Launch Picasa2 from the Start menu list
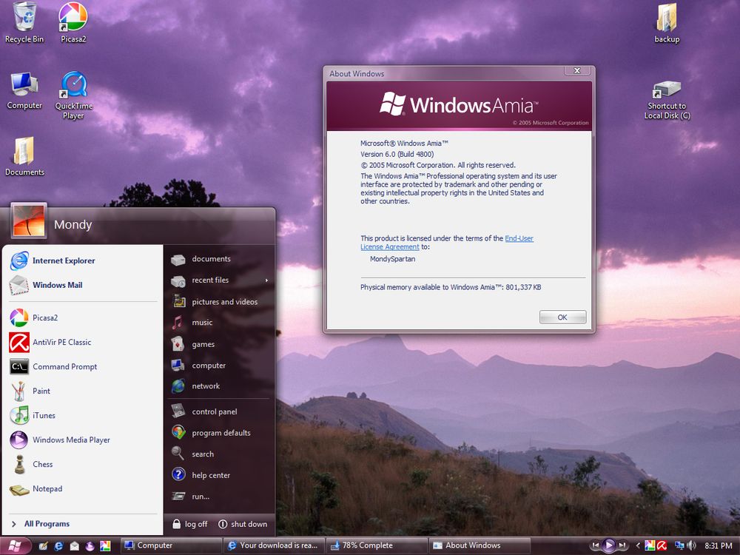The width and height of the screenshot is (740, 555). coord(83,317)
